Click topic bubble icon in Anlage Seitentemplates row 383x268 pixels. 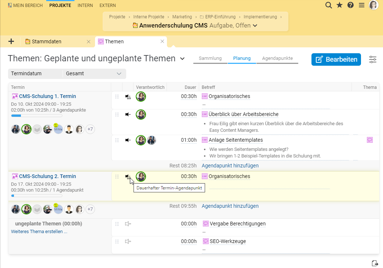pyautogui.click(x=370, y=140)
